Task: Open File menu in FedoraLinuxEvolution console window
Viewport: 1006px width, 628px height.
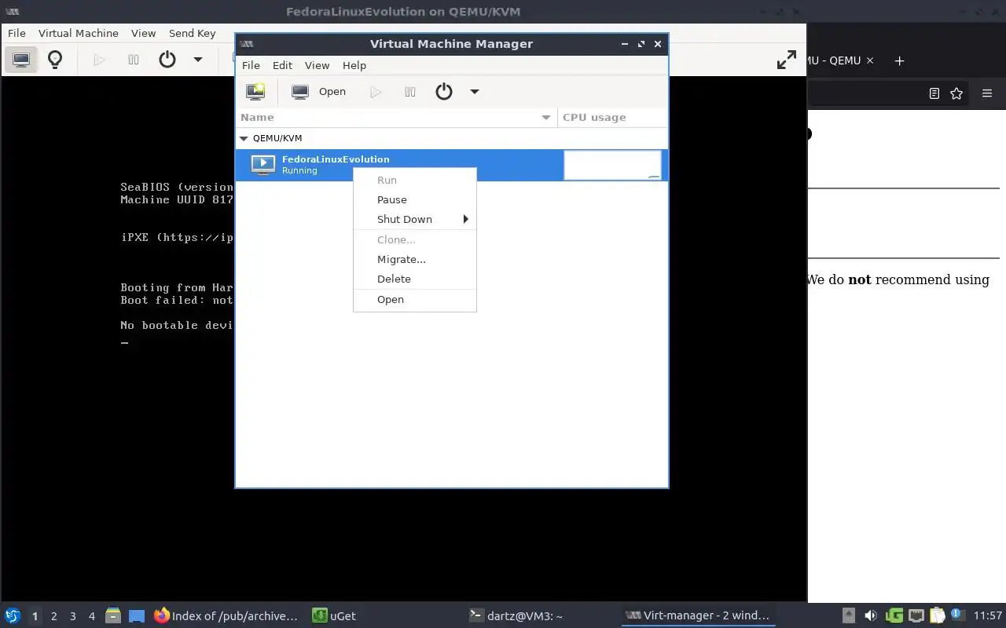Action: click(x=17, y=33)
